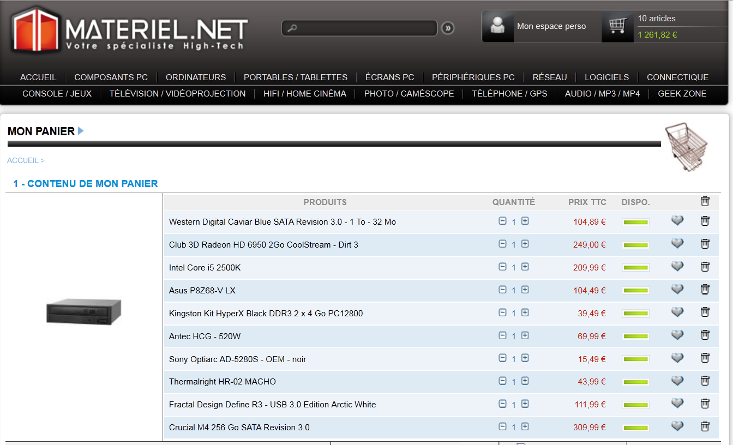Open the shopping cart icon in header
The height and width of the screenshot is (445, 733).
(x=617, y=26)
